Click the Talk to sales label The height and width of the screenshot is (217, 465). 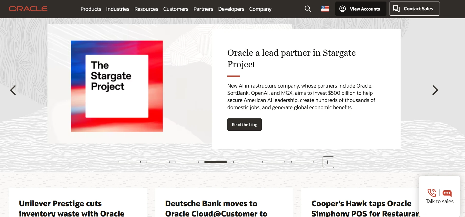440,202
